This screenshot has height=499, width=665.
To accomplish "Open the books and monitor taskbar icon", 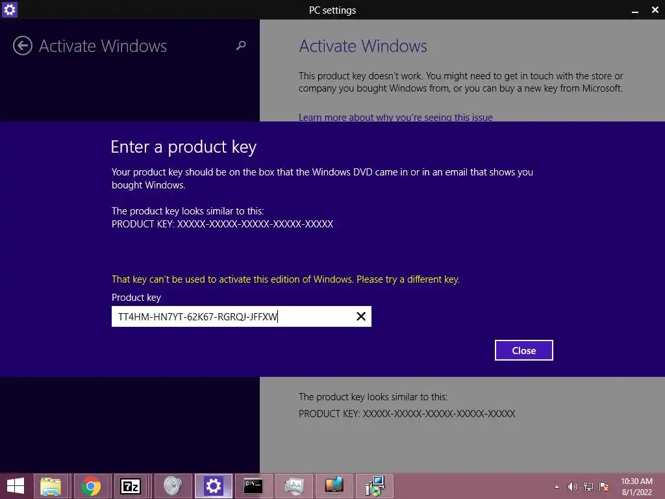I will [x=334, y=486].
